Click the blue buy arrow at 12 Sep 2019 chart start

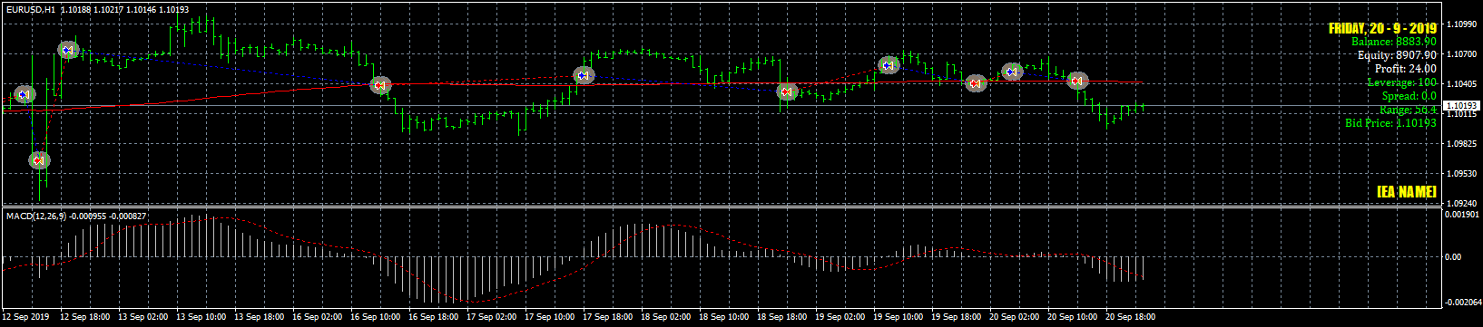(25, 94)
